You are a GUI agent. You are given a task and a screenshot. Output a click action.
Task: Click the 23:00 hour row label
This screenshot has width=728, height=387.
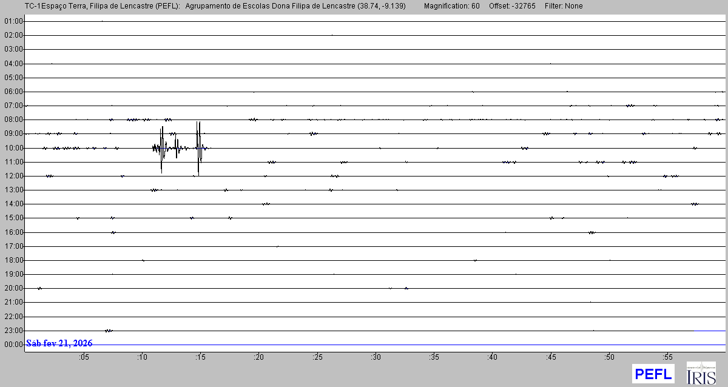pyautogui.click(x=13, y=331)
